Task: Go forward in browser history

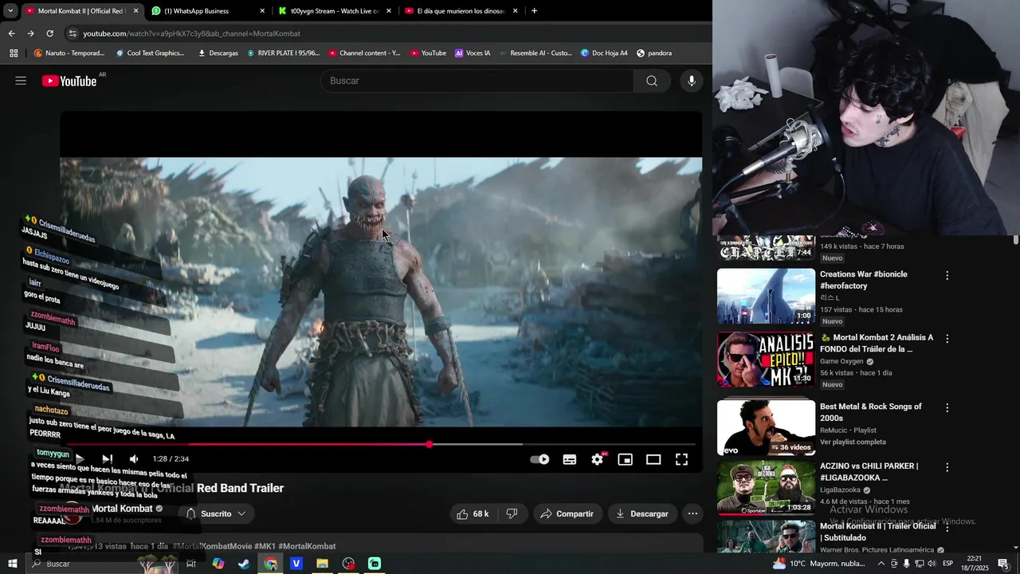Action: [30, 33]
